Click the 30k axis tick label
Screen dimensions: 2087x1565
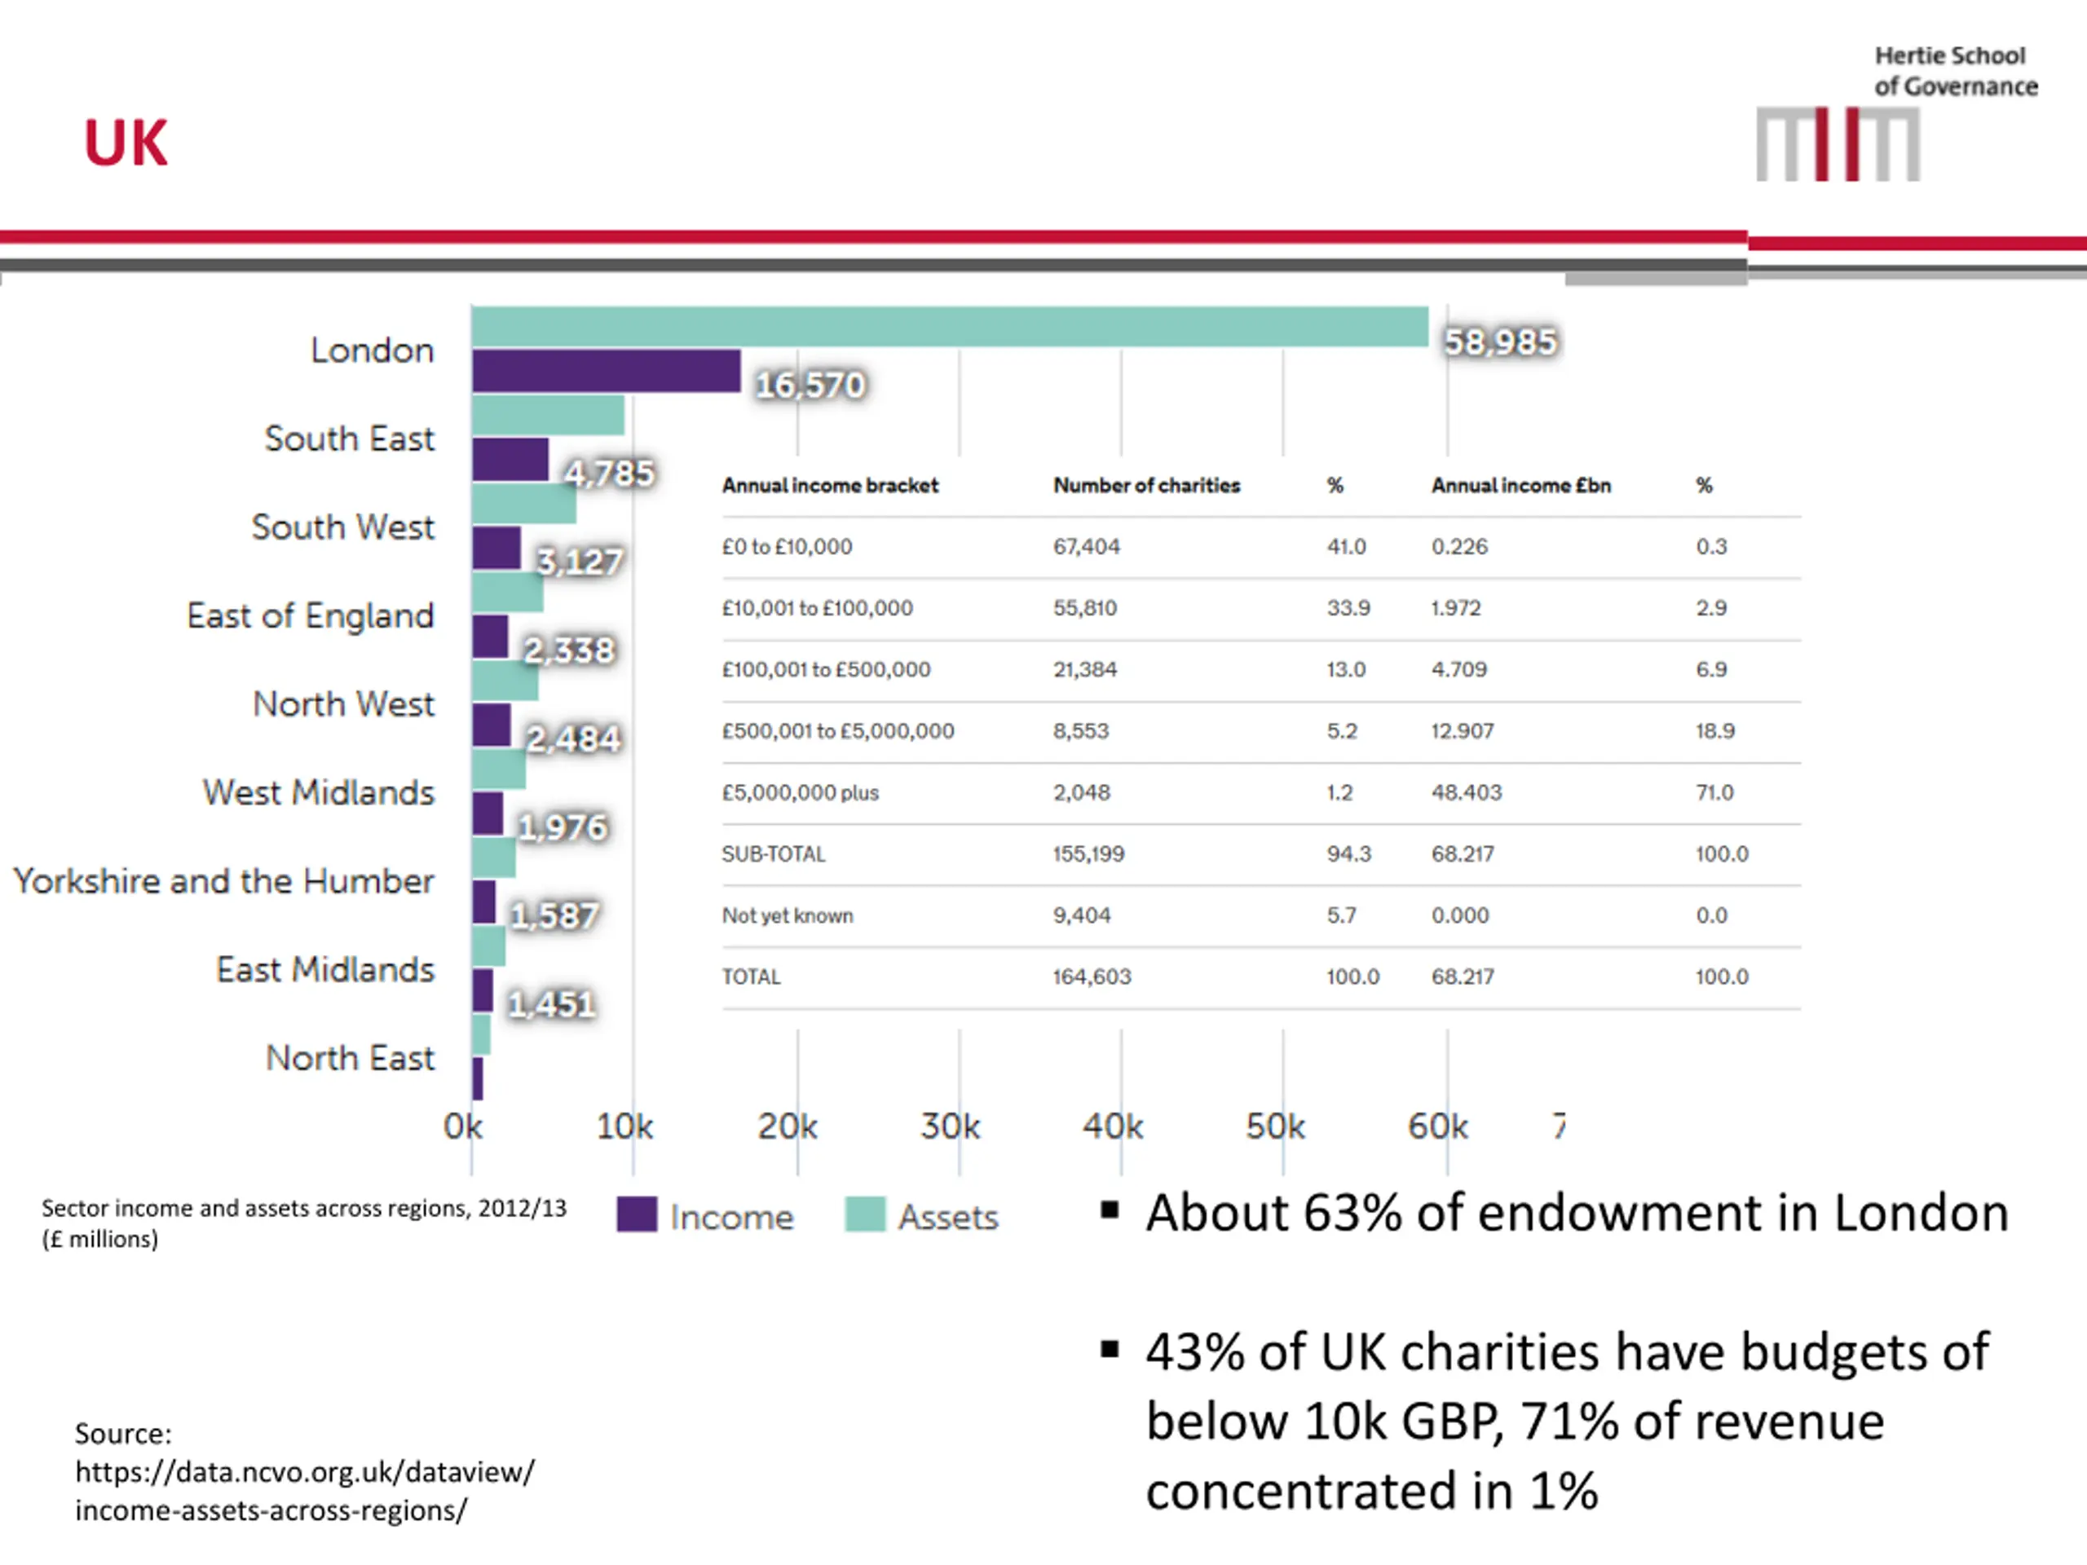point(950,1126)
